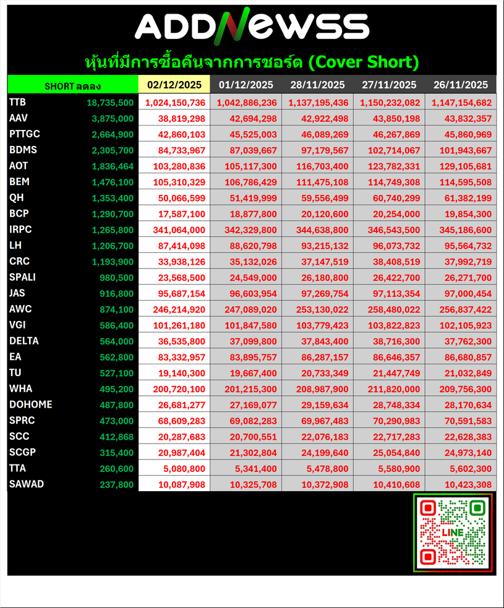This screenshot has width=504, height=608.
Task: Click the LINE QR code
Action: coord(453,533)
